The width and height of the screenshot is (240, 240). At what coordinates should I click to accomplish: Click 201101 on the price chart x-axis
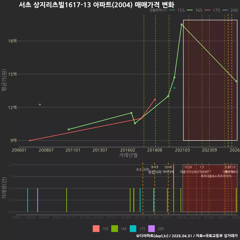point(73,150)
